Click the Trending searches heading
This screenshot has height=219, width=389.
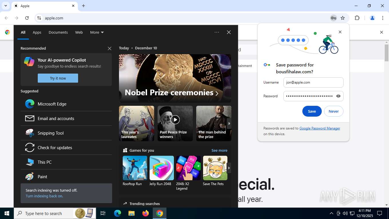(x=144, y=204)
